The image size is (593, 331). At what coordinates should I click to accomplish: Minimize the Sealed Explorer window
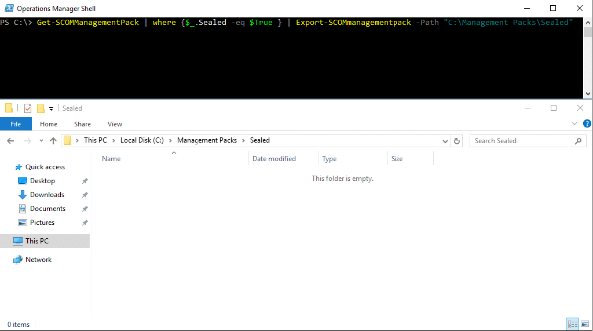(528, 108)
